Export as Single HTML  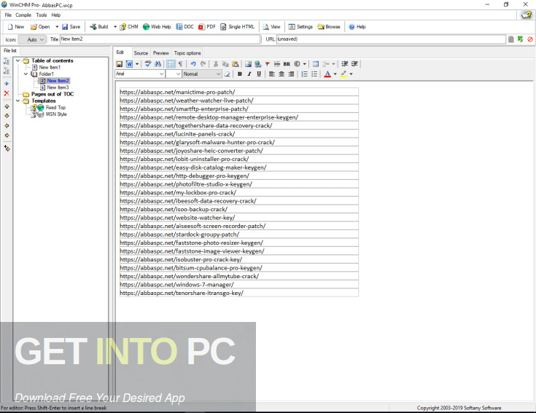[238, 27]
